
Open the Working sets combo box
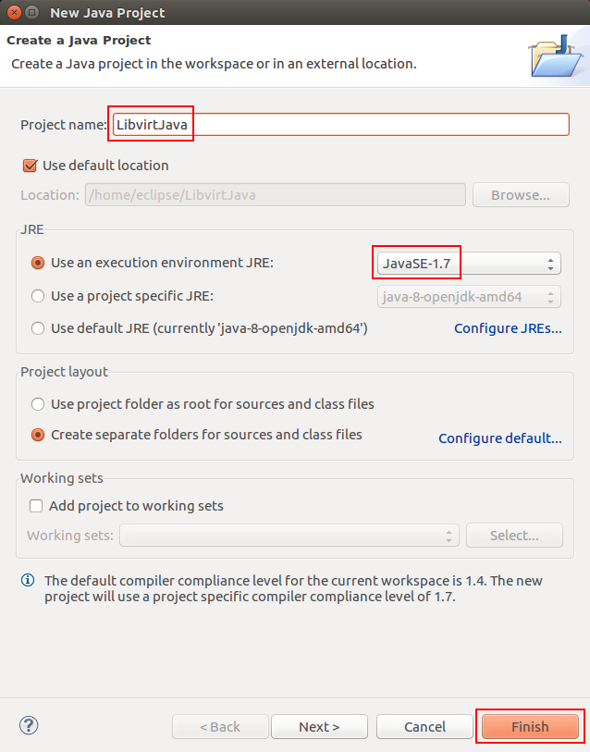point(289,536)
